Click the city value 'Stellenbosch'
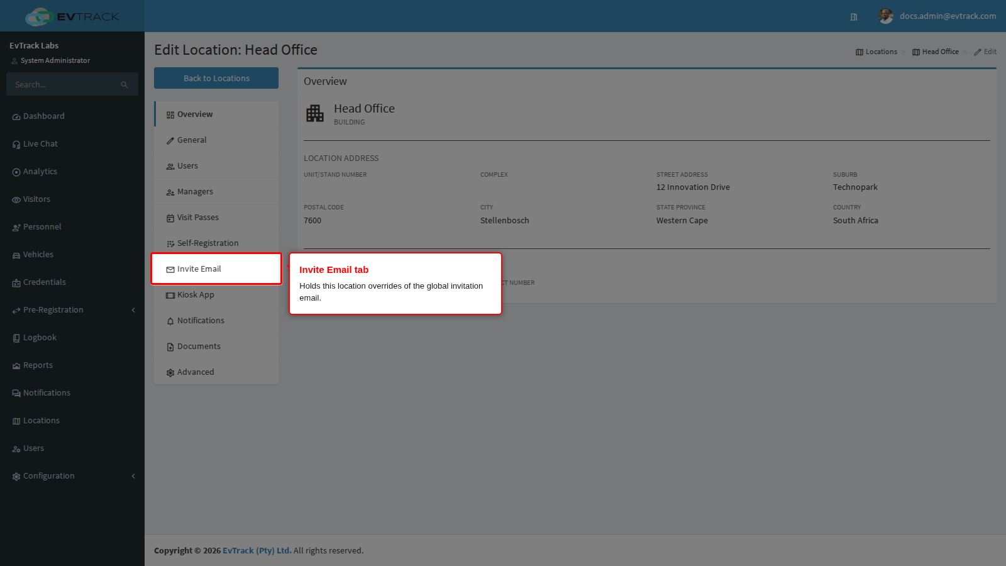The image size is (1006, 566). (505, 221)
